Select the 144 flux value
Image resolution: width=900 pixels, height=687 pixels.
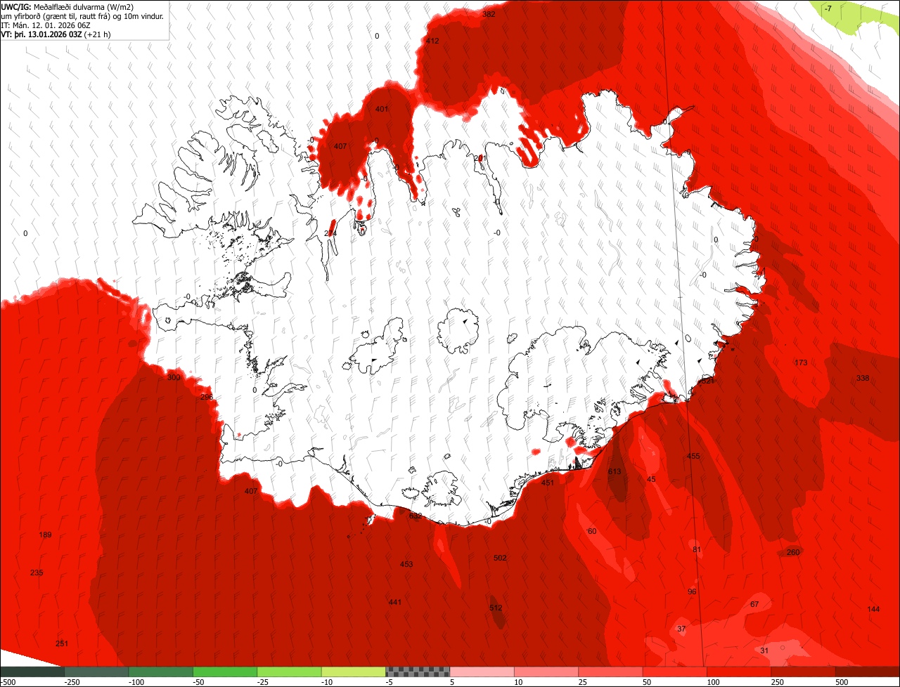click(x=873, y=609)
